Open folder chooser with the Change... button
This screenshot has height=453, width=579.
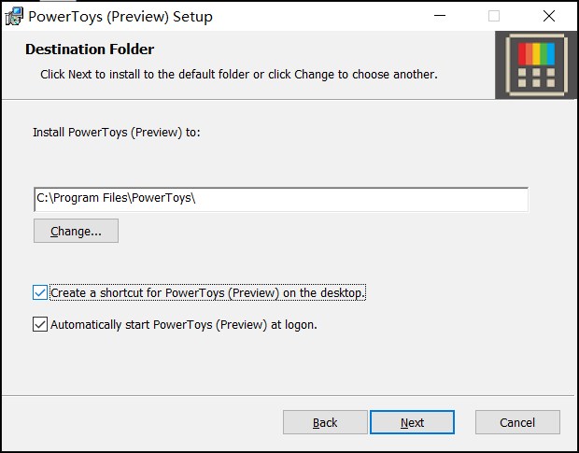76,231
